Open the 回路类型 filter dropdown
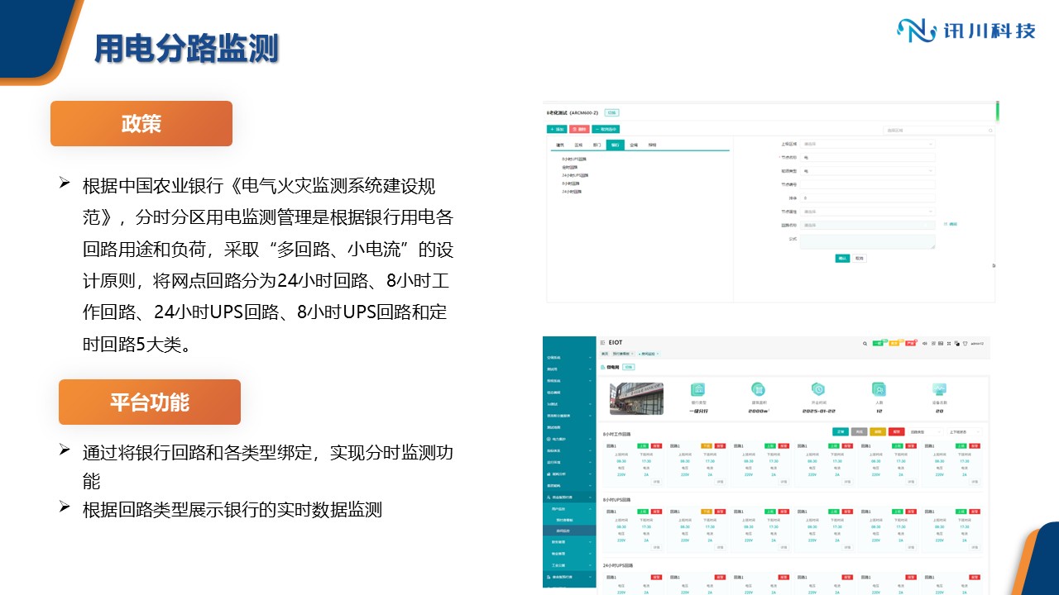The width and height of the screenshot is (1059, 595). [926, 431]
